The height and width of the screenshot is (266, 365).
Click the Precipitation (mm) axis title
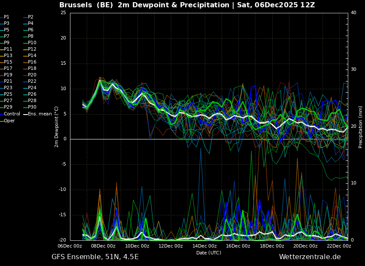click(x=361, y=127)
